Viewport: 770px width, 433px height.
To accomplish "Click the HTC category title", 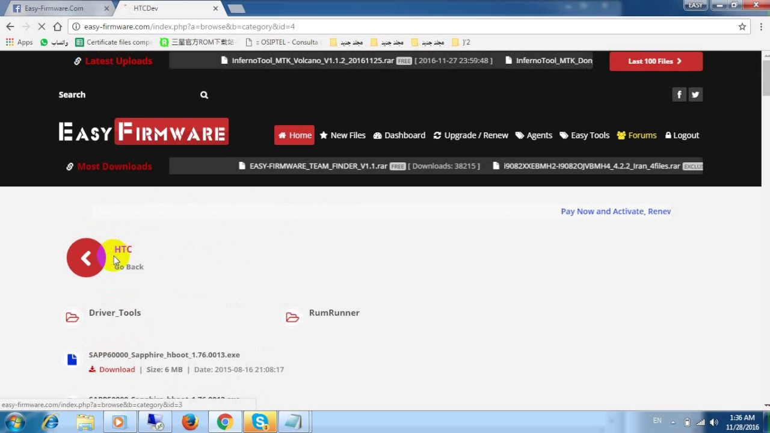I will [123, 249].
